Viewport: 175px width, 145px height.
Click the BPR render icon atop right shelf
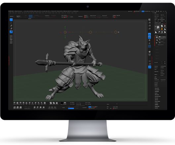coord(150,20)
